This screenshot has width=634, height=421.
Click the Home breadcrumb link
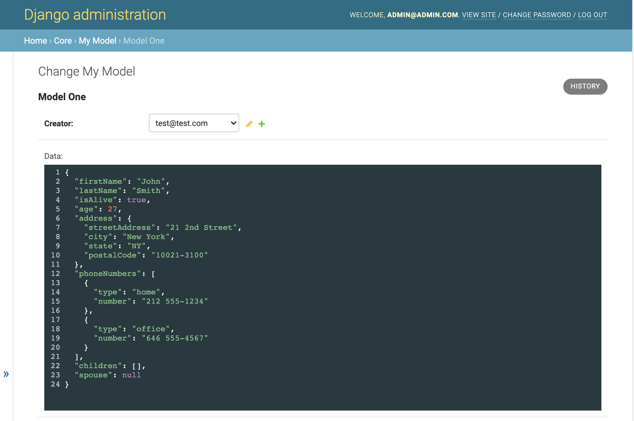(x=35, y=40)
